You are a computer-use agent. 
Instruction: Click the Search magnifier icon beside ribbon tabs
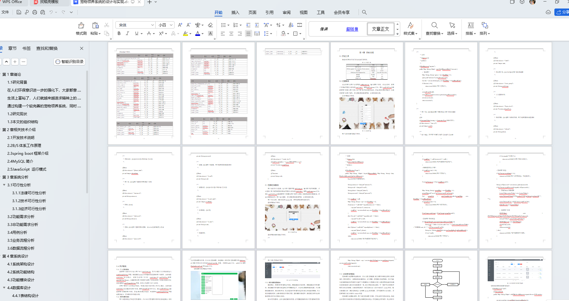tap(364, 12)
